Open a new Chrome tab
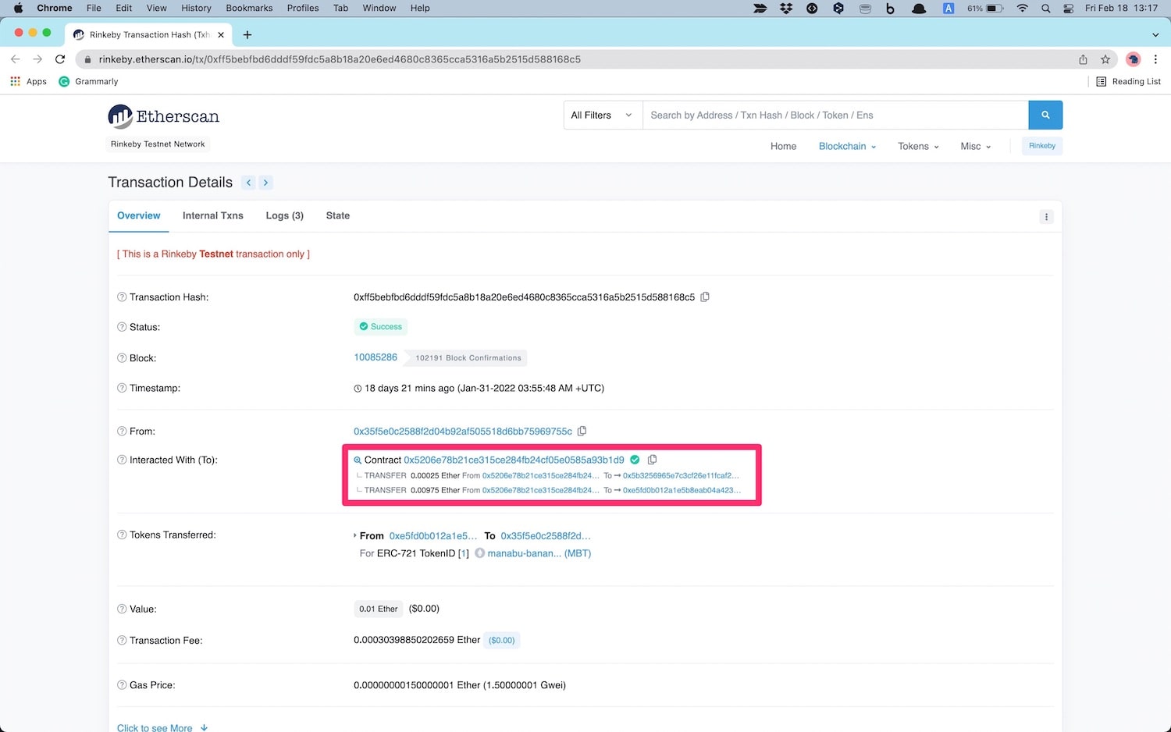Viewport: 1171px width, 732px height. tap(247, 34)
